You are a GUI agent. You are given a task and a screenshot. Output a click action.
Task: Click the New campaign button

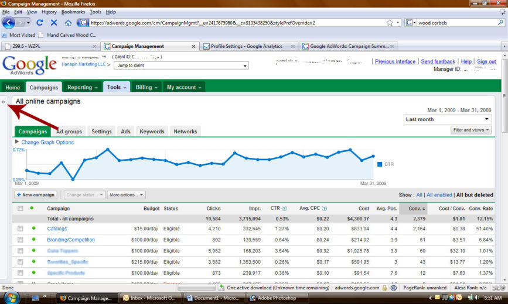[36, 195]
